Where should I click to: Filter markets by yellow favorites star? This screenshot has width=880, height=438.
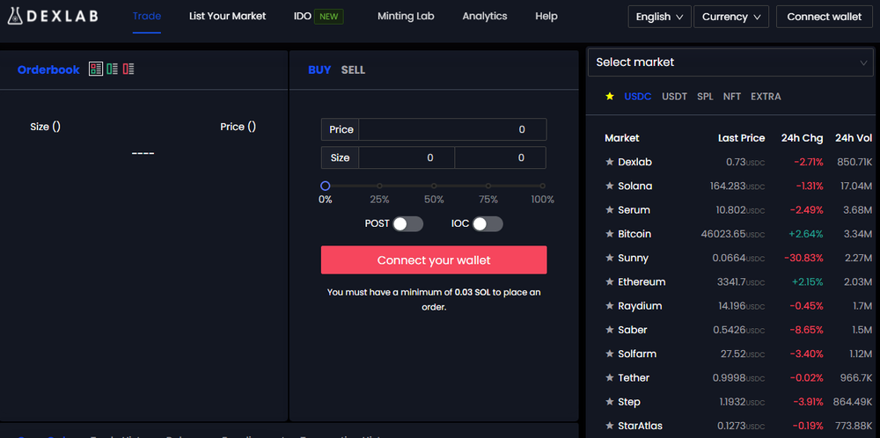click(x=610, y=97)
